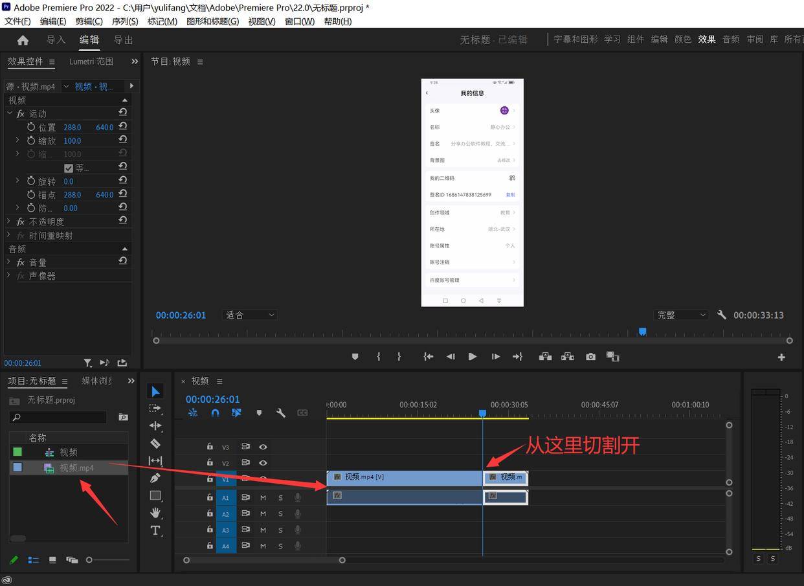The width and height of the screenshot is (804, 586).
Task: Switch to the 导出 workspace page
Action: pyautogui.click(x=123, y=40)
